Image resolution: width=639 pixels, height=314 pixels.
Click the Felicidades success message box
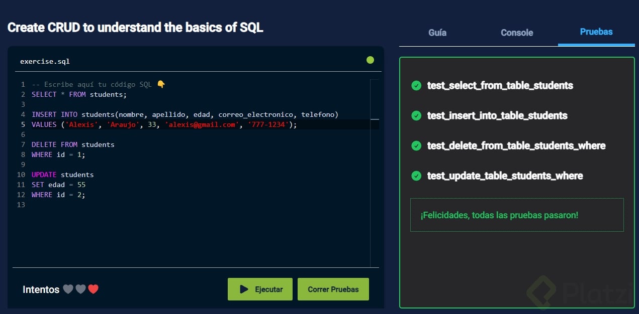(x=517, y=215)
